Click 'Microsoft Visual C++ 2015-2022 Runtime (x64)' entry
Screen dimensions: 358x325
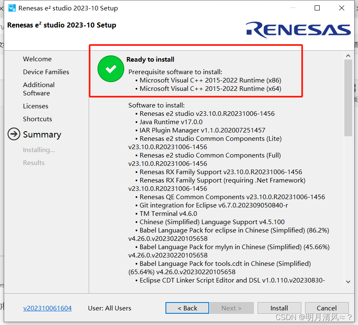click(x=210, y=89)
